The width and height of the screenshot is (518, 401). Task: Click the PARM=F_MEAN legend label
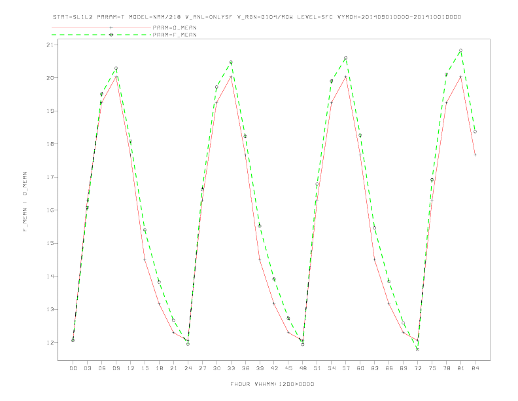click(x=175, y=35)
